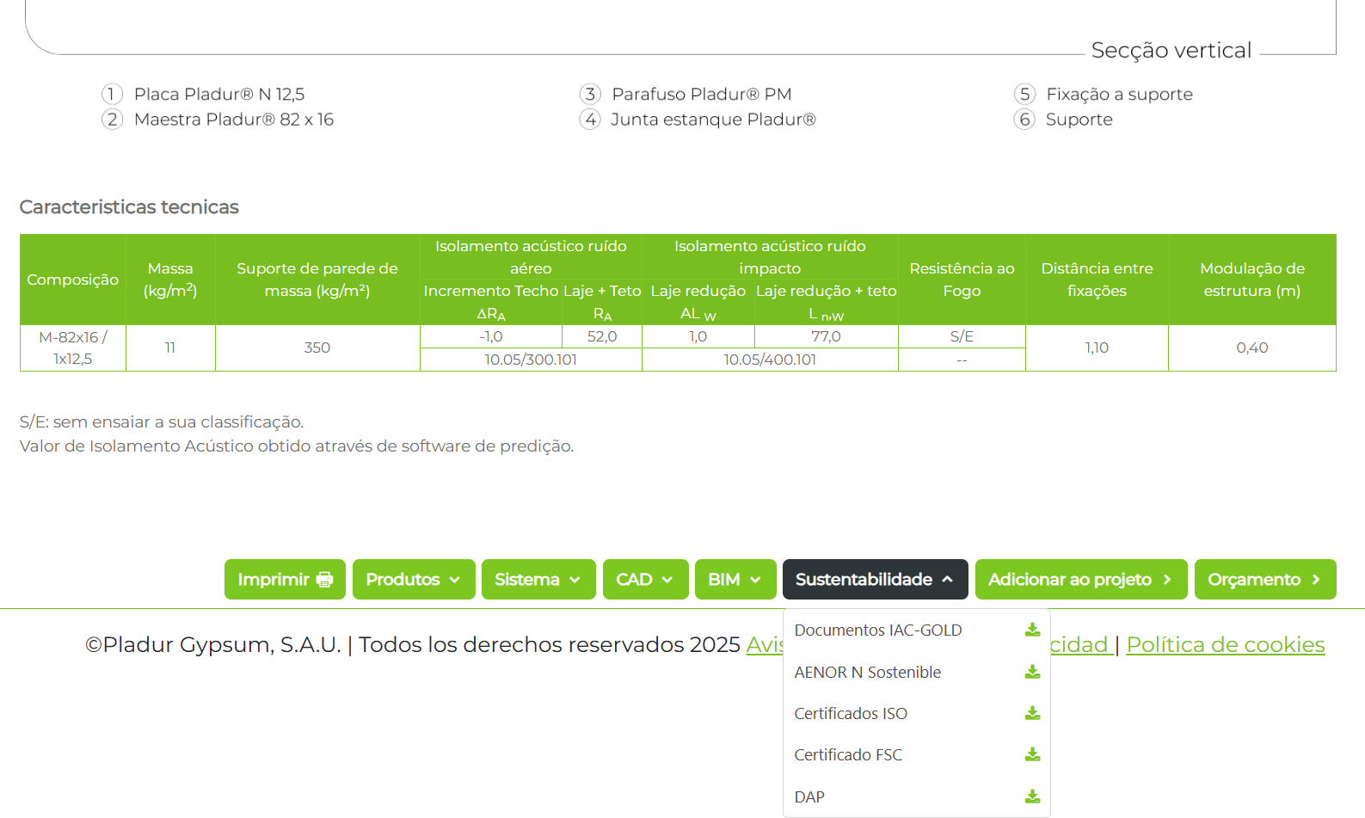
Task: Pick Certificado FSC menu item
Action: click(x=917, y=754)
